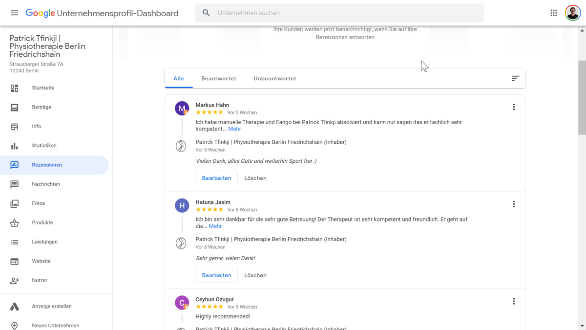This screenshot has width=586, height=330.
Task: Click Bearbeiten under Hatuna Jasim's reply
Action: tap(216, 275)
